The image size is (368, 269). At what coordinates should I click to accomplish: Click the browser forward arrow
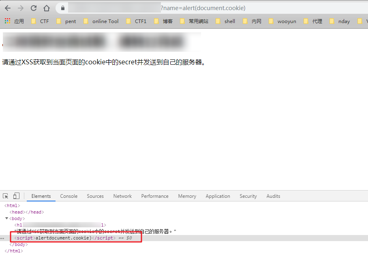click(x=21, y=8)
